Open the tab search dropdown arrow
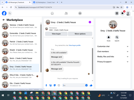This screenshot has width=134, height=100. (2, 2)
